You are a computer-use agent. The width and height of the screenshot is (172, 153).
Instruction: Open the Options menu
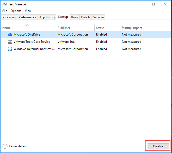click(16, 11)
